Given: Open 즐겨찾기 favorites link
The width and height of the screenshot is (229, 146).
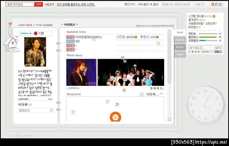Looking at the screenshot, I should (x=193, y=20).
